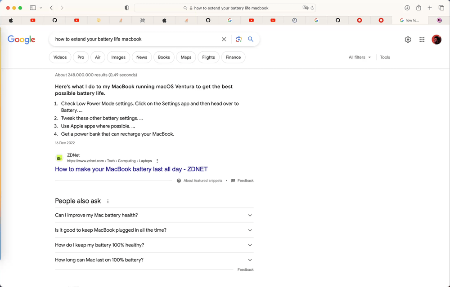Open the ZDNet result's three-dot menu
Viewport: 450px width, 287px height.
(x=157, y=161)
